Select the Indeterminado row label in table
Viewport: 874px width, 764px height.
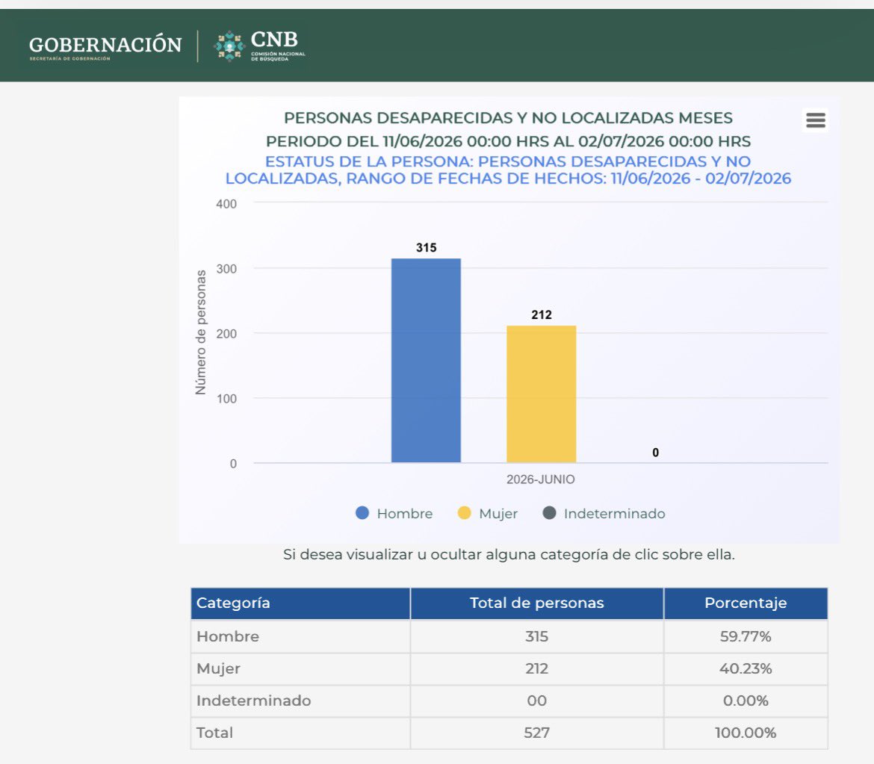click(254, 701)
